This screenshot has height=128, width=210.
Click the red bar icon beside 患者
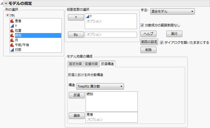[12, 21]
